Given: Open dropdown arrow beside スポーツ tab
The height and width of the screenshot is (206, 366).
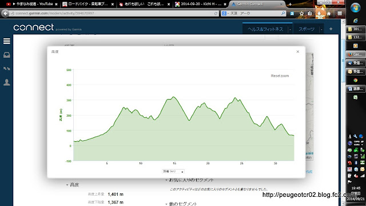Looking at the screenshot, I should tap(321, 29).
